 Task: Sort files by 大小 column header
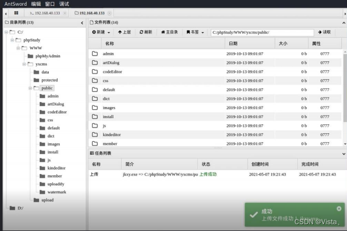point(291,44)
